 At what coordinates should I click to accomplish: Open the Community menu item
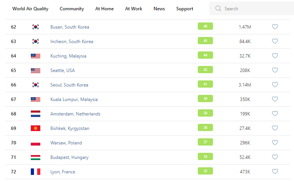[x=72, y=9]
